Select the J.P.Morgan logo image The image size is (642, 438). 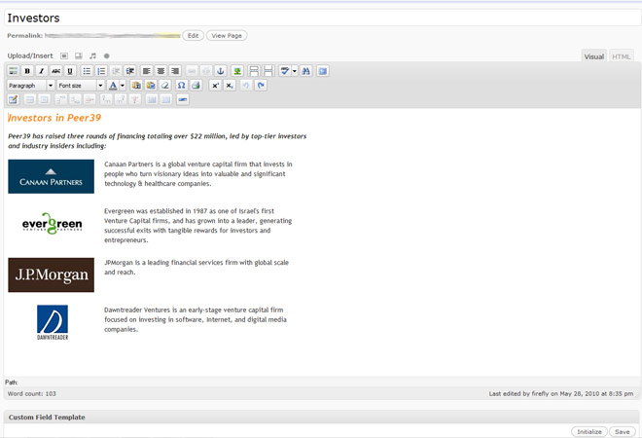(52, 274)
